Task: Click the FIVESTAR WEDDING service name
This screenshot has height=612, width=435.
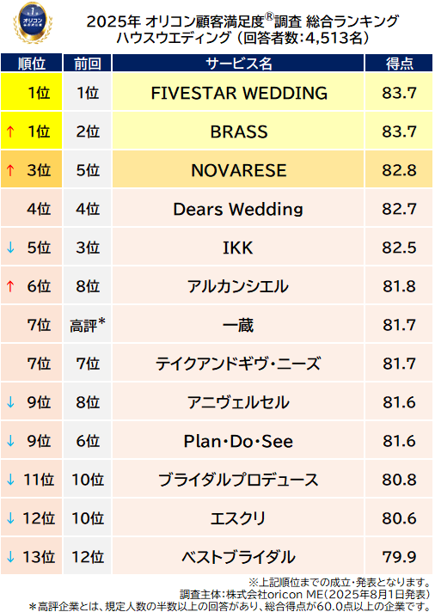Action: click(x=239, y=93)
